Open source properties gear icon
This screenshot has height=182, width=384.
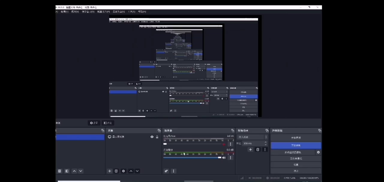[123, 171]
